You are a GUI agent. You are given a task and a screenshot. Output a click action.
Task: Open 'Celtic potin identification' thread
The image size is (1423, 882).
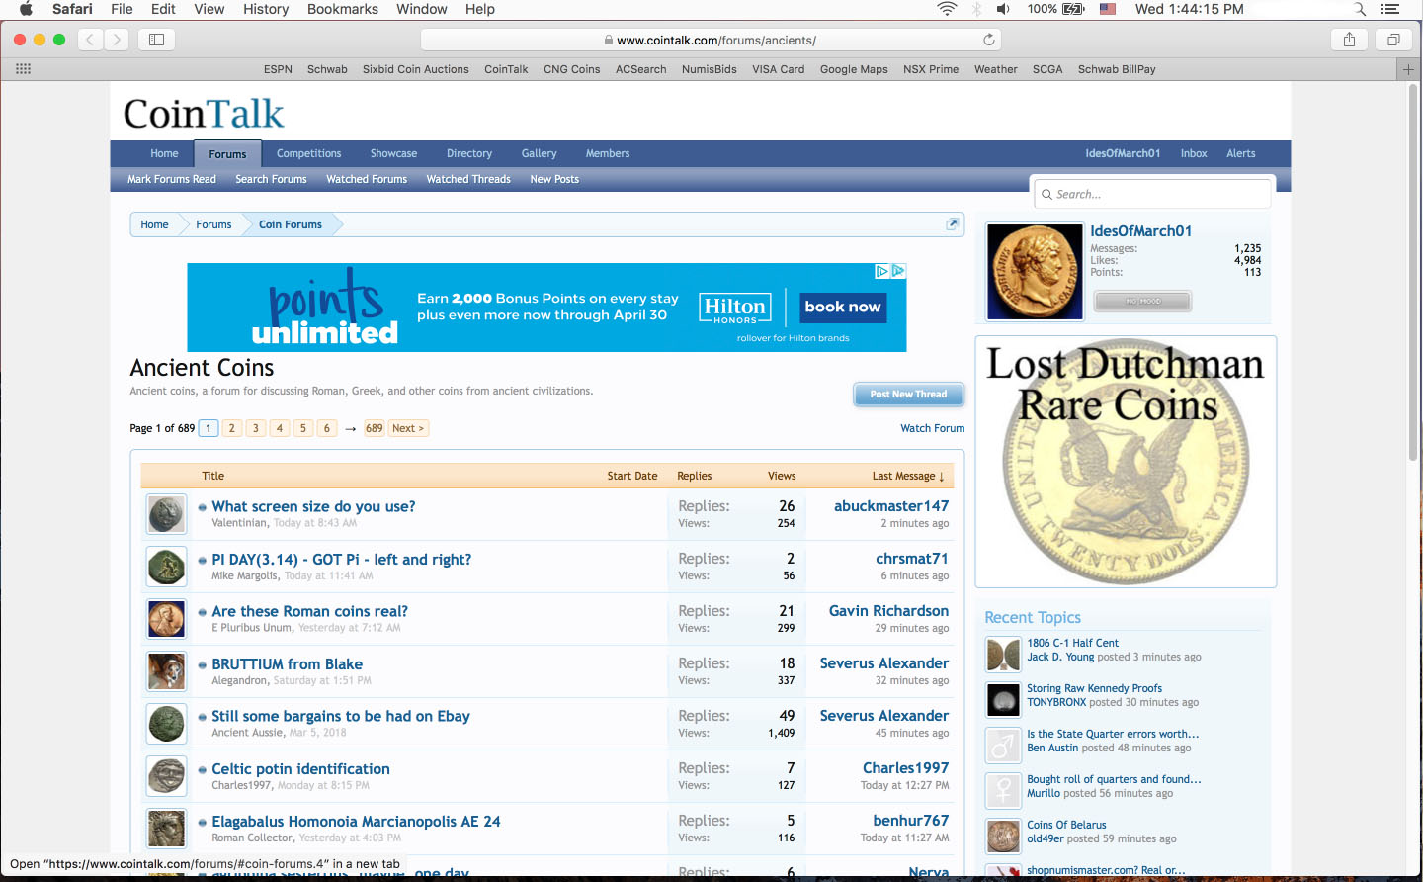pyautogui.click(x=300, y=768)
